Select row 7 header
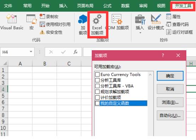The image size is (196, 140). 4,109
